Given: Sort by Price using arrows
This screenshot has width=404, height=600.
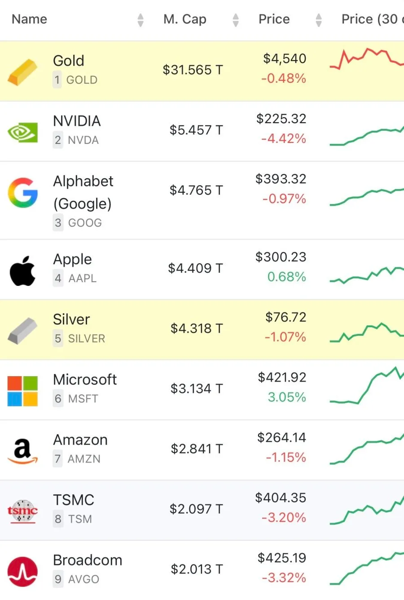Looking at the screenshot, I should click(319, 20).
